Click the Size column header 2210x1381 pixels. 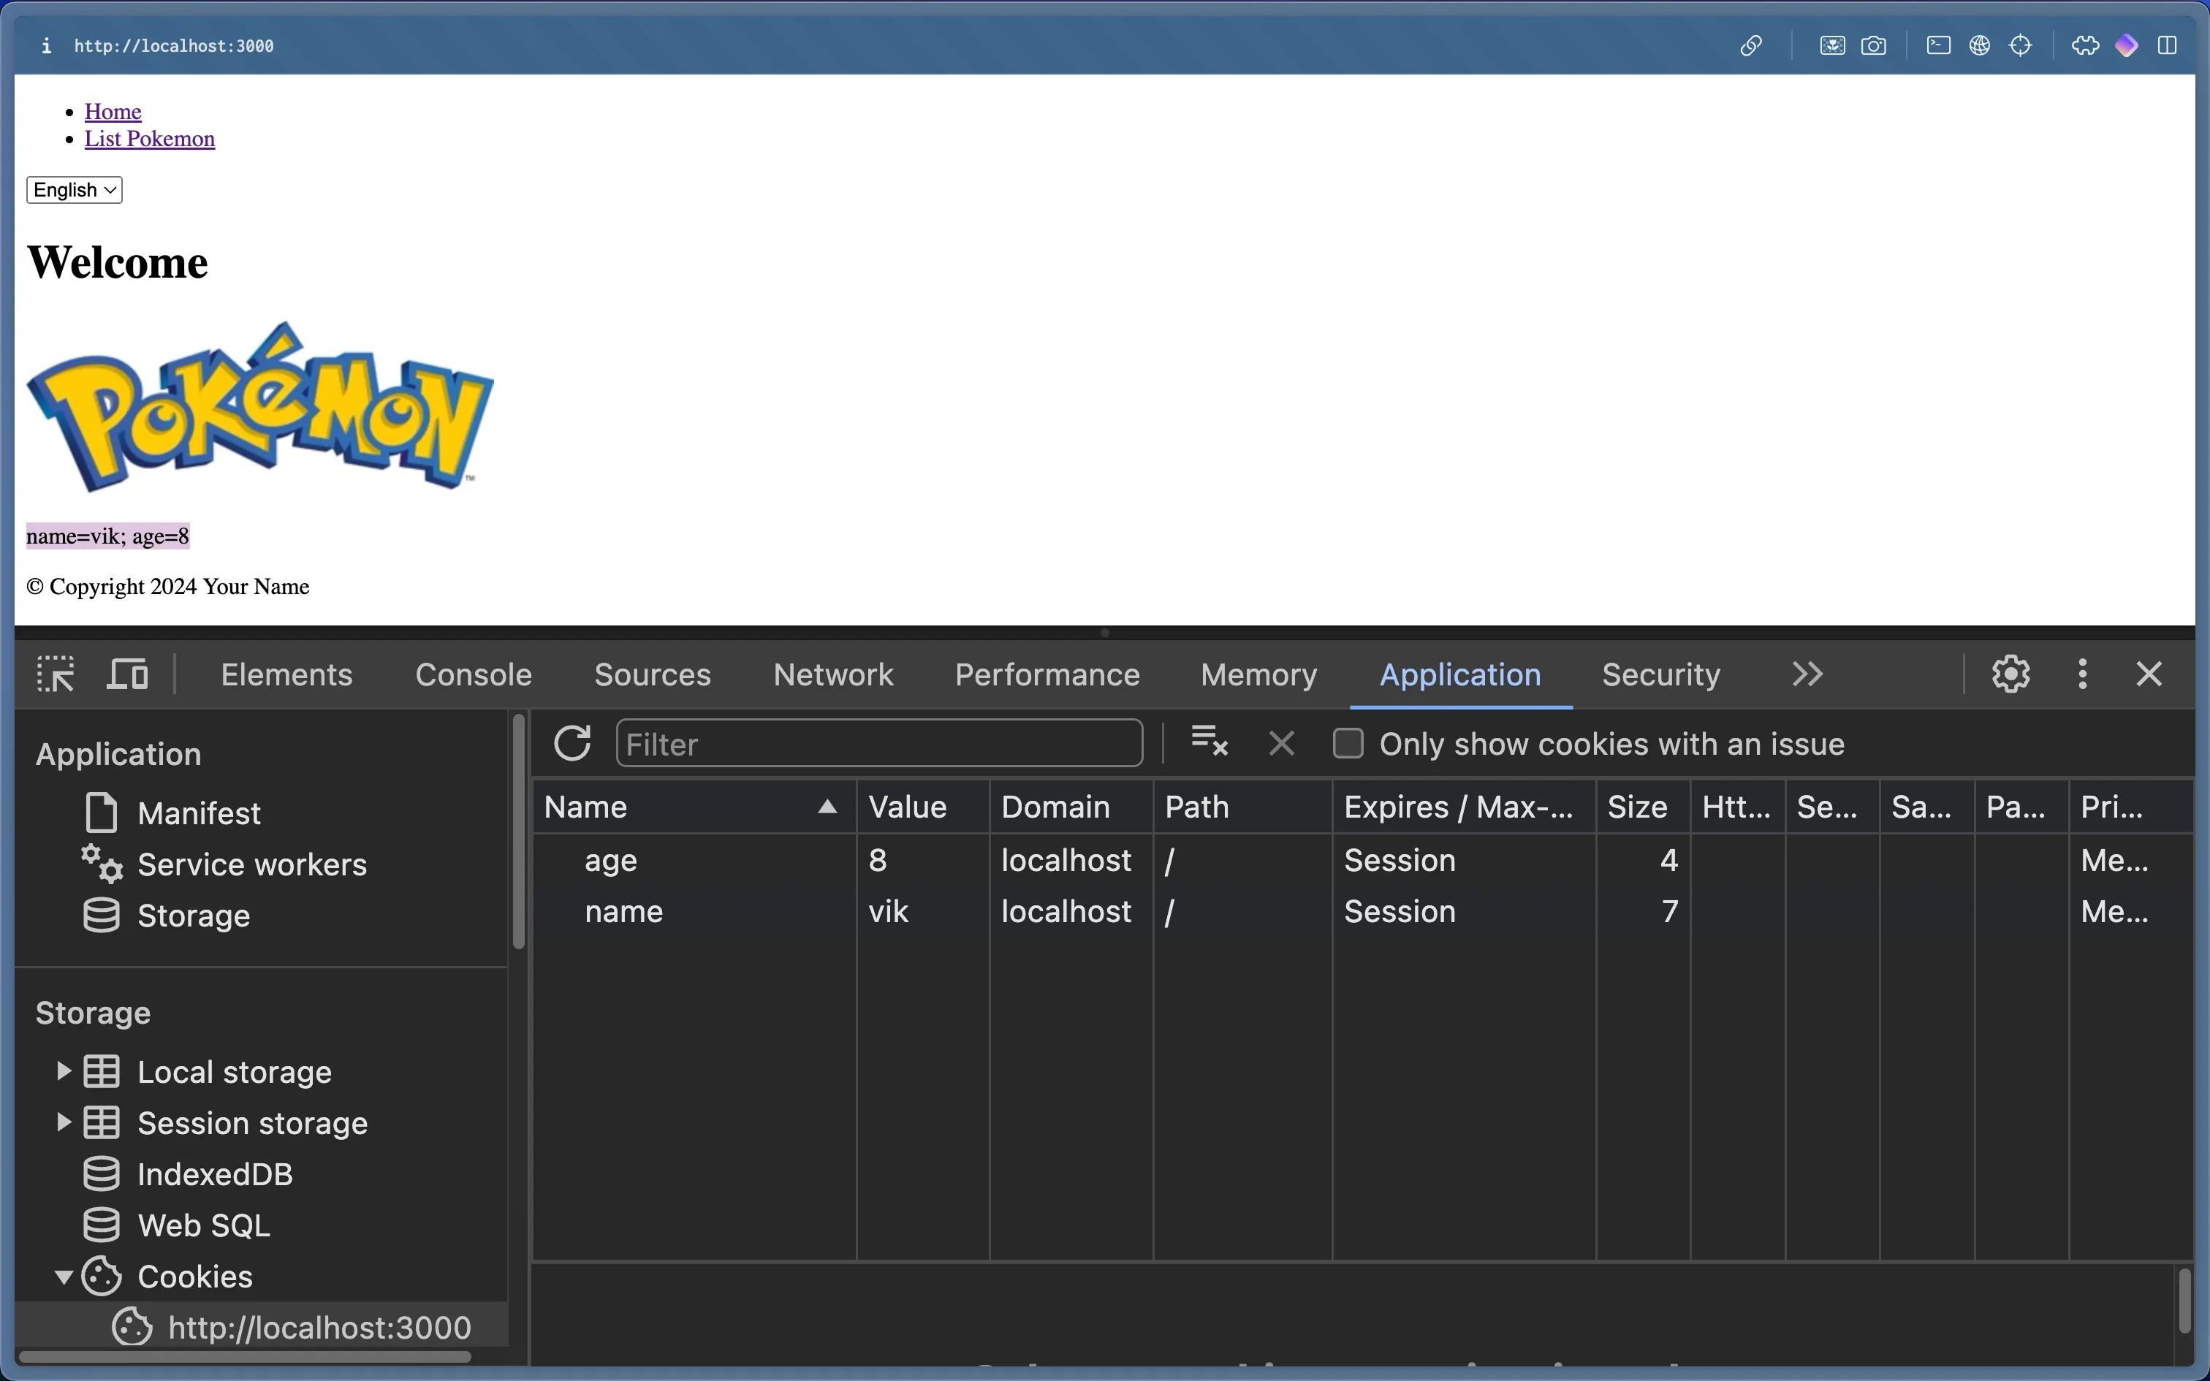tap(1643, 807)
